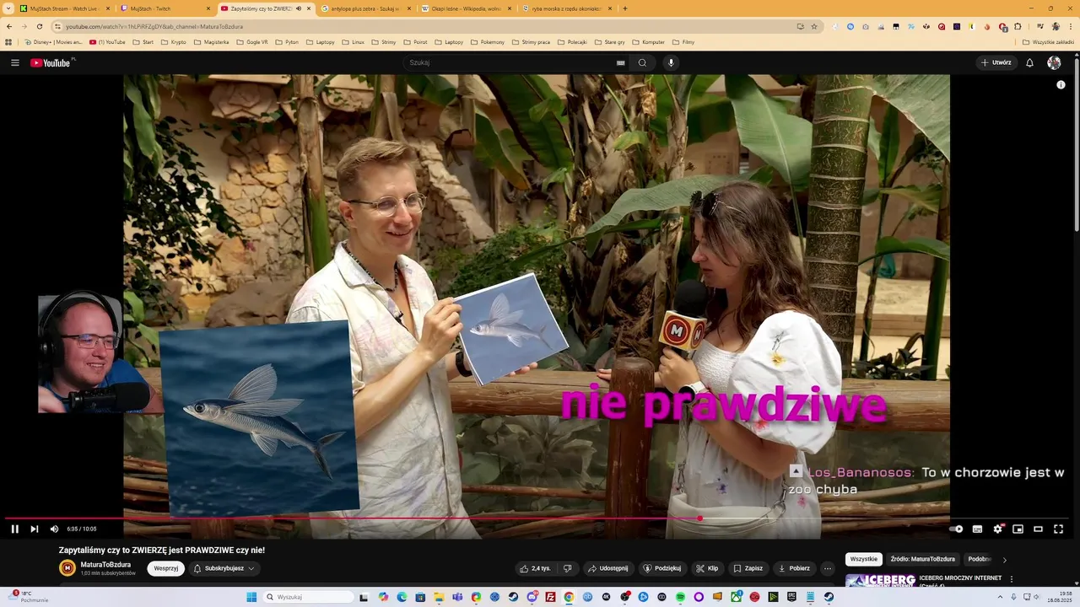The width and height of the screenshot is (1080, 607).
Task: Click the Wesprzyj button
Action: coord(166,568)
